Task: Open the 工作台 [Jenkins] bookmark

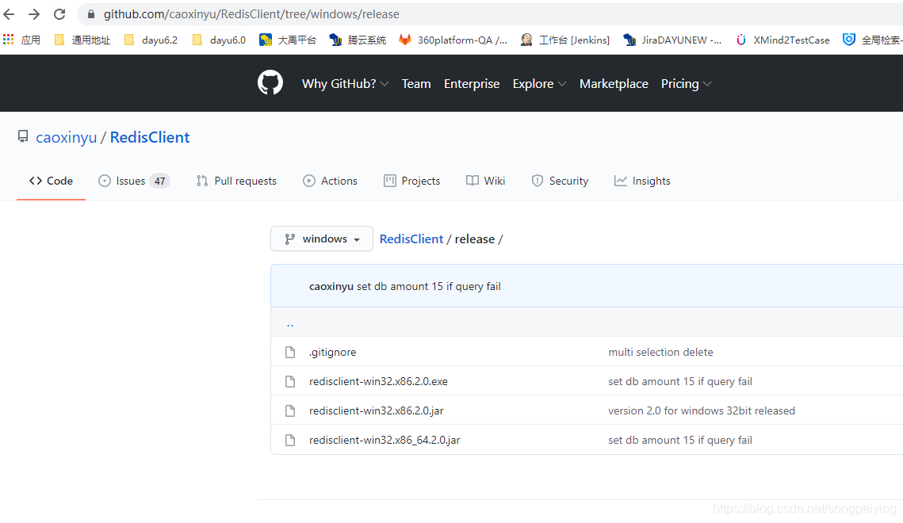Action: click(565, 40)
